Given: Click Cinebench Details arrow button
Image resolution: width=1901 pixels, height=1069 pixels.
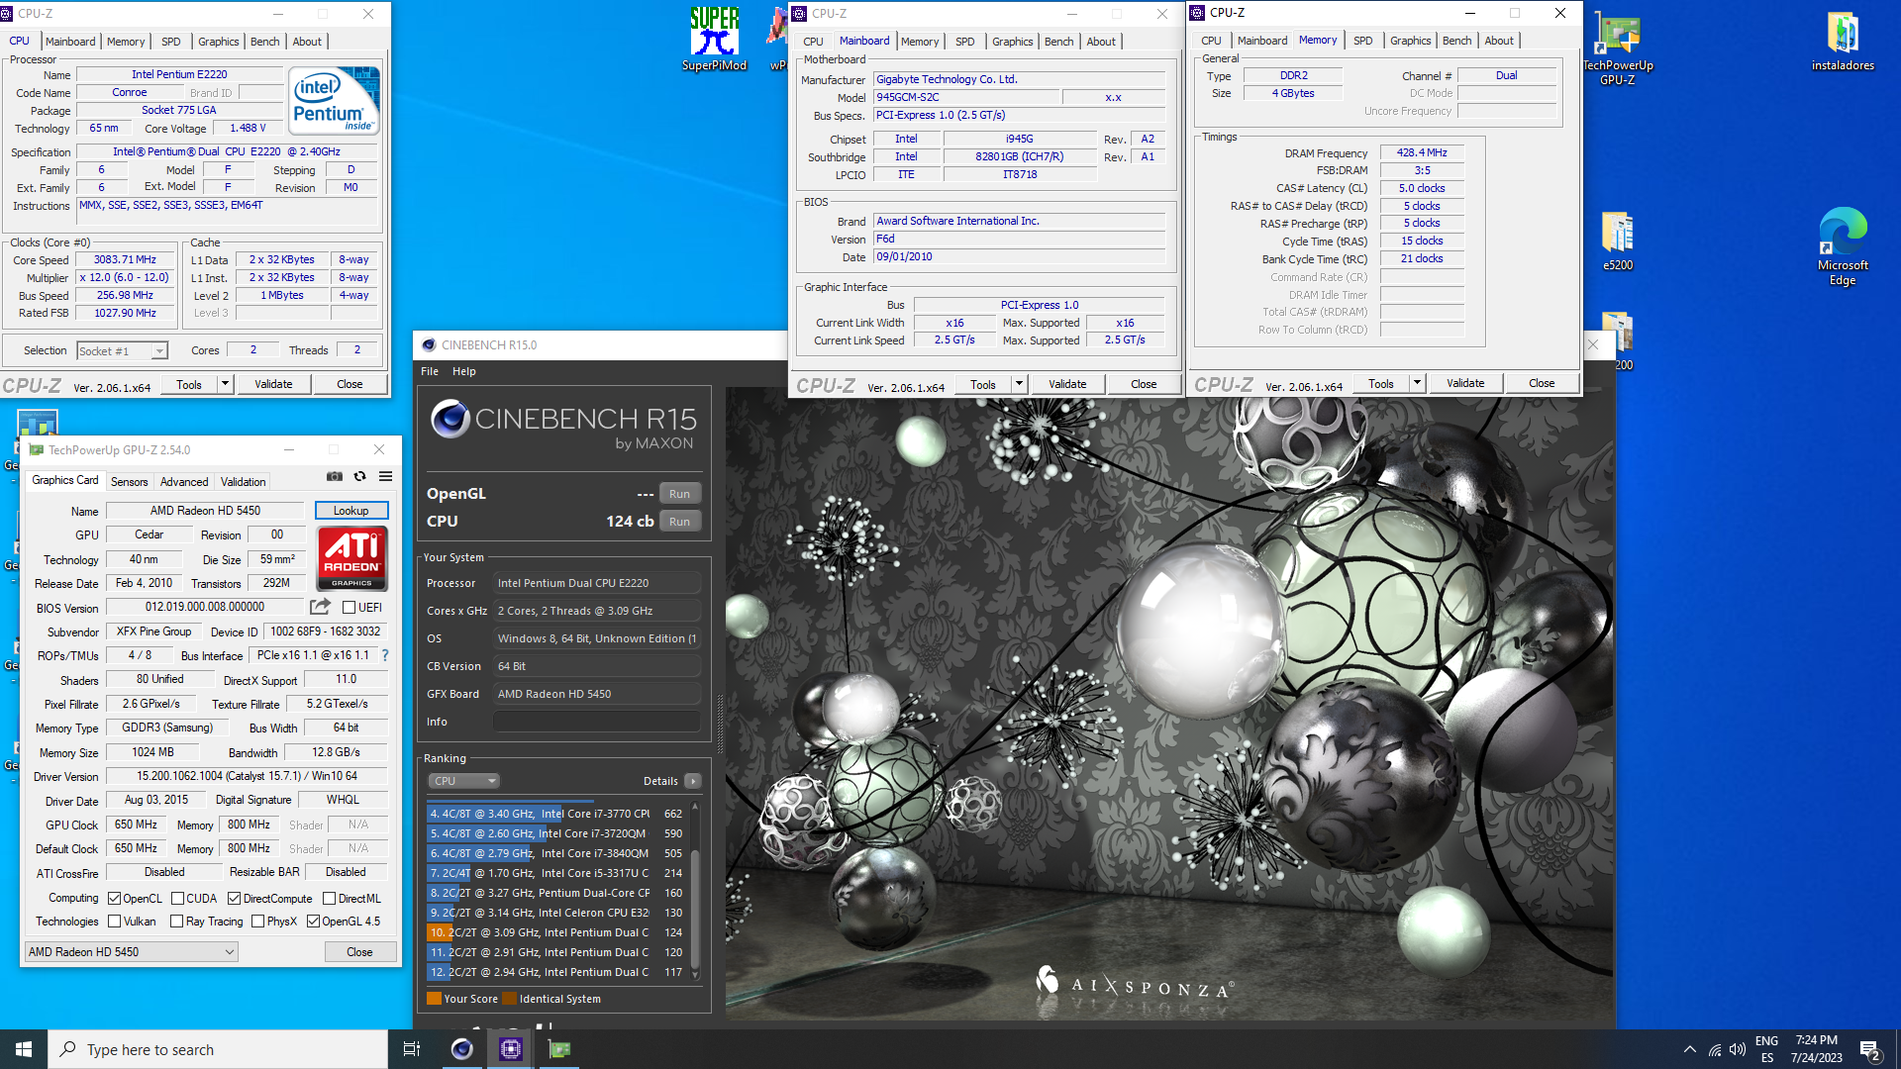Looking at the screenshot, I should tap(693, 781).
